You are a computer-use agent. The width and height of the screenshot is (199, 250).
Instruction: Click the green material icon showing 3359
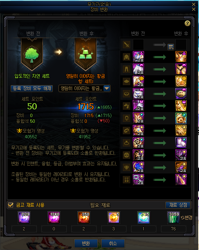(x=174, y=217)
